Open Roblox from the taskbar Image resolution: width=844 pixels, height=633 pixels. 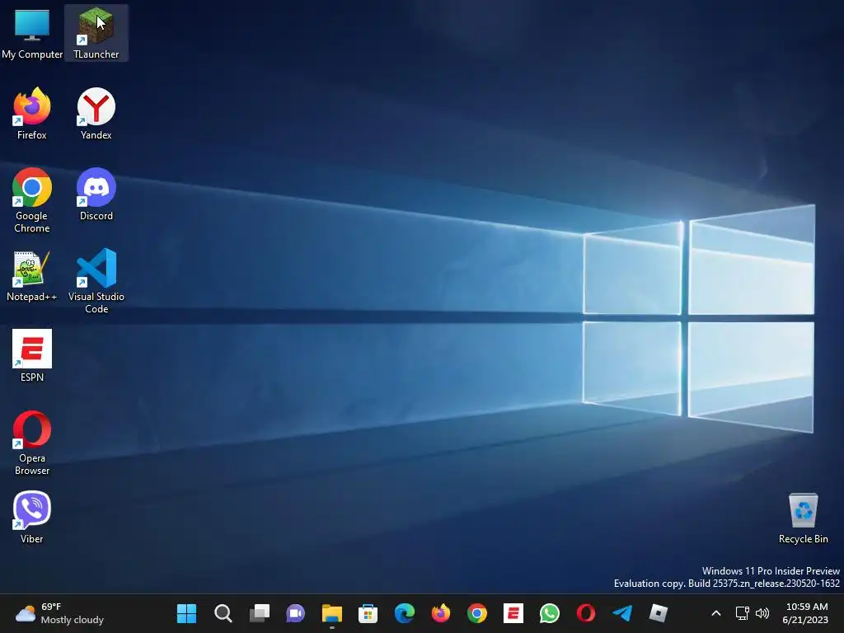coord(659,613)
